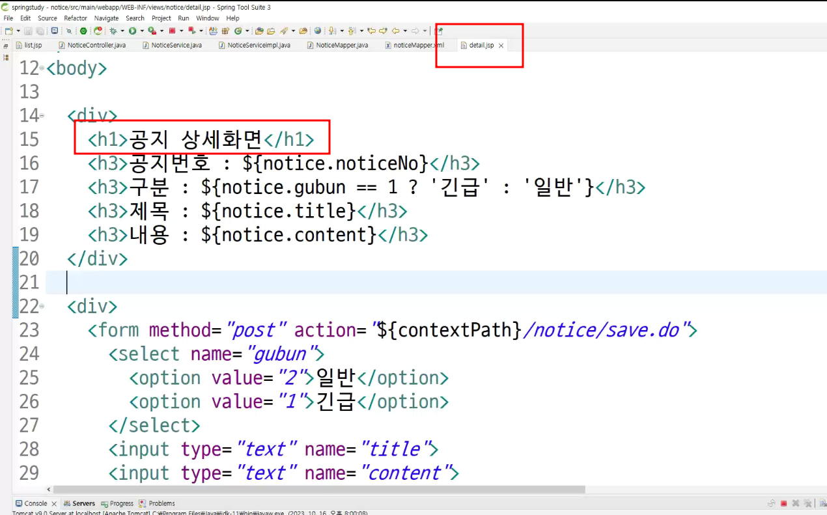Open the New wizard dropdown arrow
Viewport: 827px width, 515px height.
click(x=18, y=31)
